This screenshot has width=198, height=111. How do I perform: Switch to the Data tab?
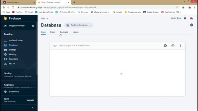[43, 32]
